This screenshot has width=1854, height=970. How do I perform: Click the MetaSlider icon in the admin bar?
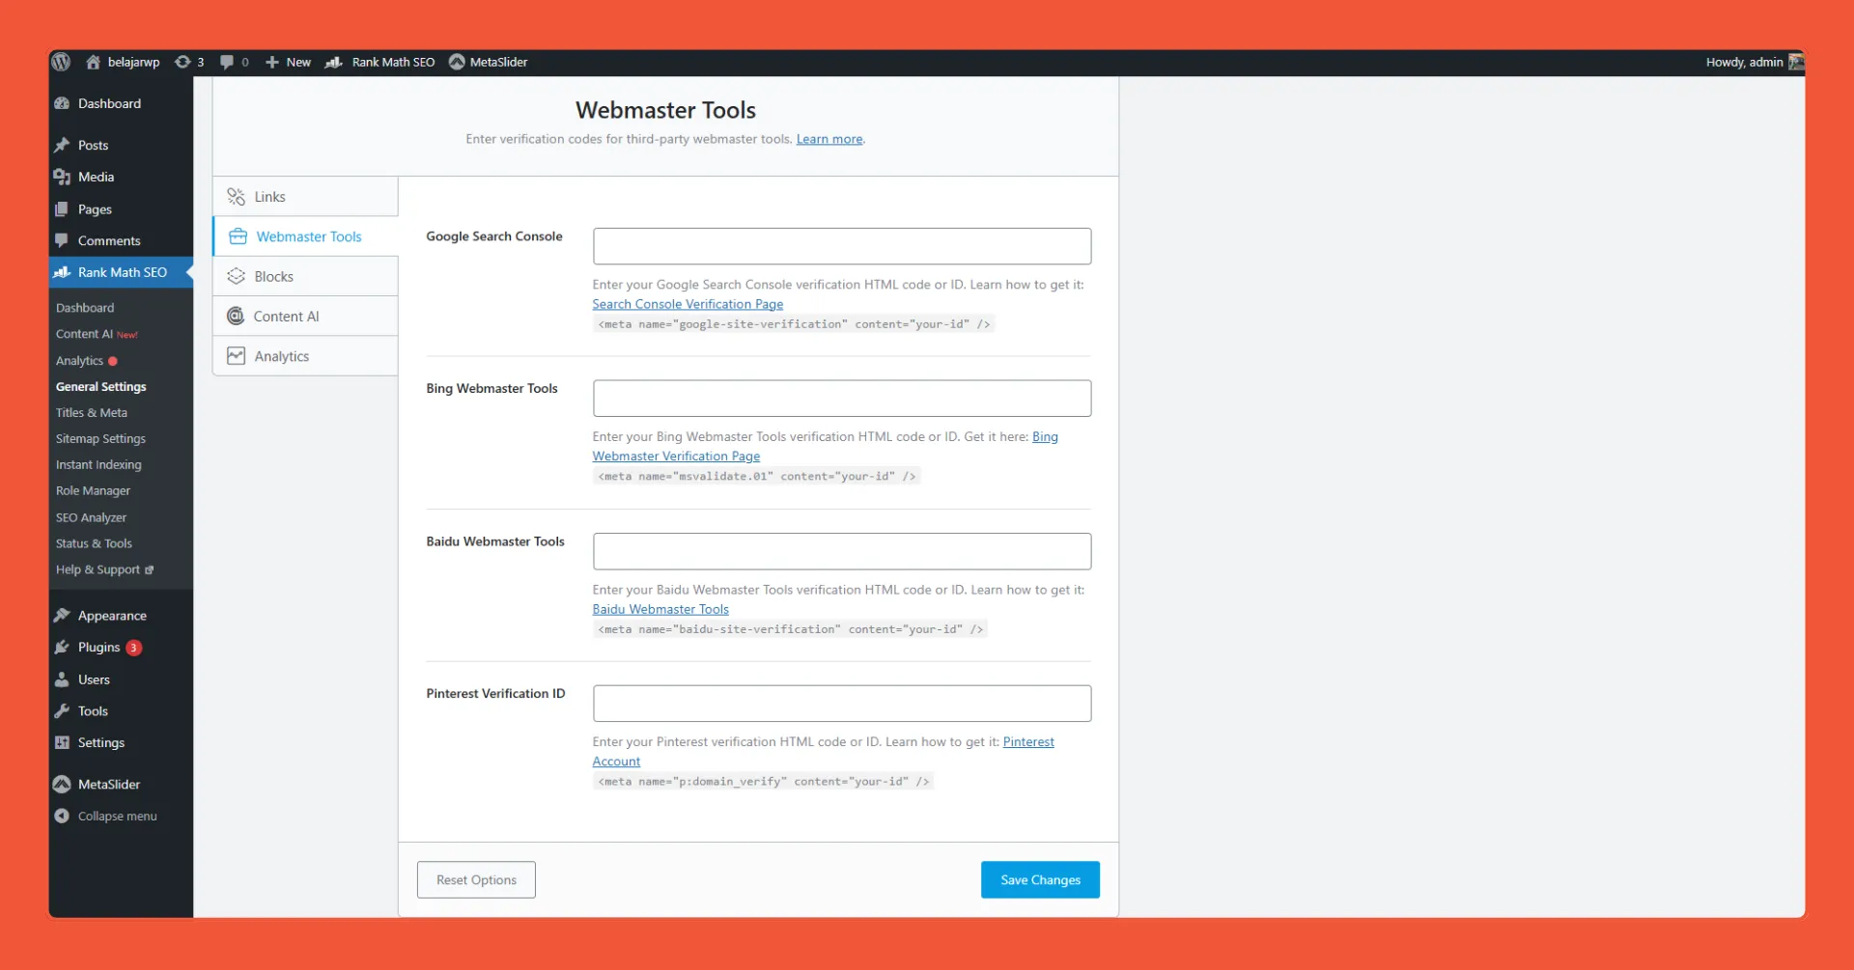click(x=457, y=61)
